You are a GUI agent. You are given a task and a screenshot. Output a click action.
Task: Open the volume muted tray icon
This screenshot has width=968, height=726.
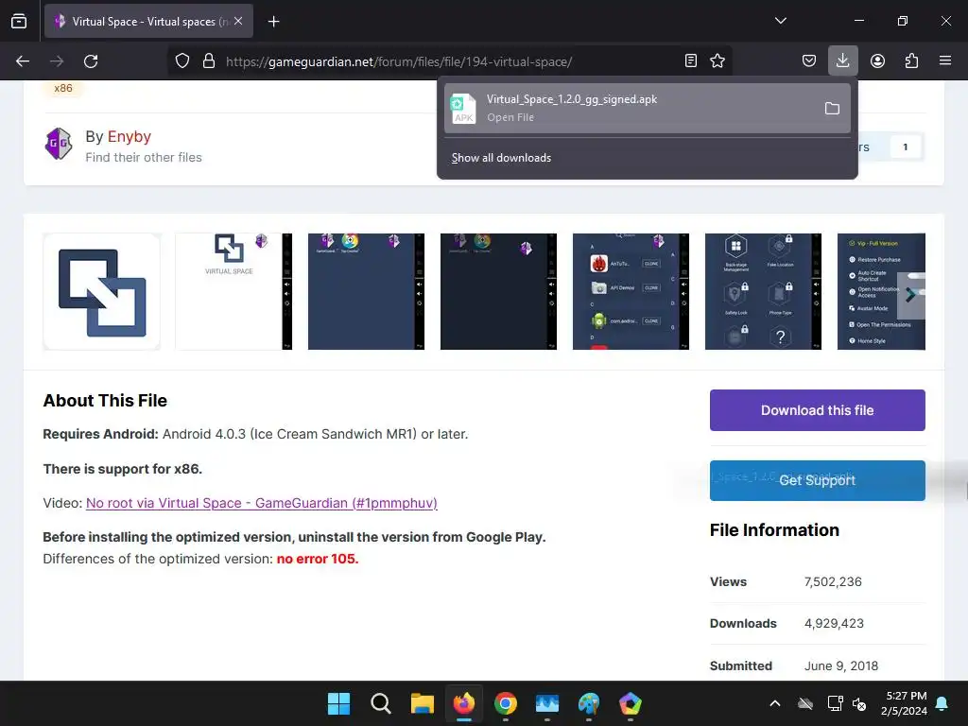tap(858, 703)
